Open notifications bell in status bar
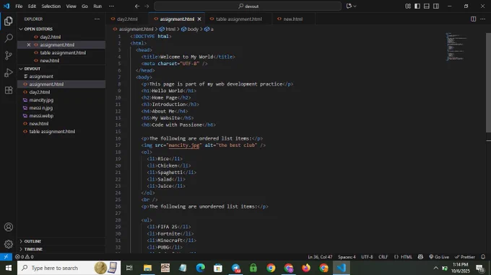Image resolution: width=491 pixels, height=275 pixels. point(483,256)
